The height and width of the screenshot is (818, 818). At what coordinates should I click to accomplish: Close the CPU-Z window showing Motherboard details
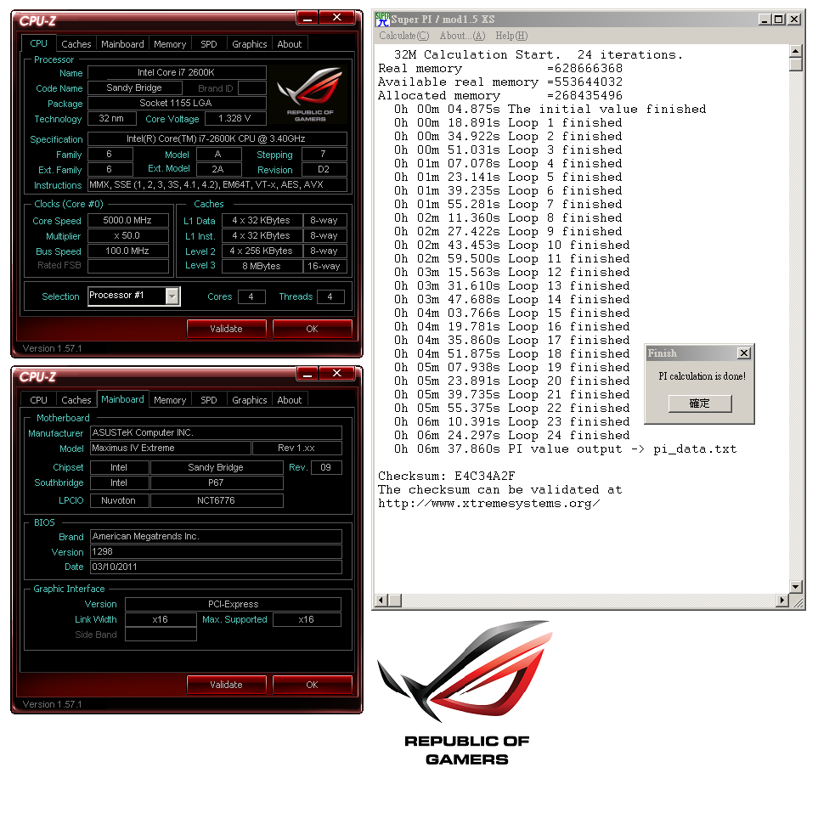coord(337,373)
